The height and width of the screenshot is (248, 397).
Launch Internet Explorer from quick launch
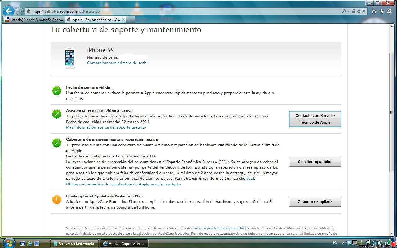tap(30, 243)
